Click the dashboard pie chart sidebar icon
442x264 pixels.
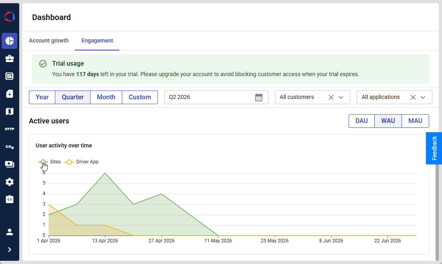(x=10, y=41)
